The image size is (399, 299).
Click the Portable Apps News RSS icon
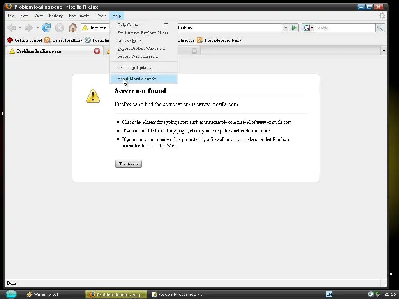200,40
